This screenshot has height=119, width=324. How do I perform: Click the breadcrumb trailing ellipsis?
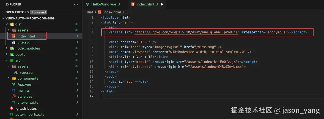[x=127, y=12]
